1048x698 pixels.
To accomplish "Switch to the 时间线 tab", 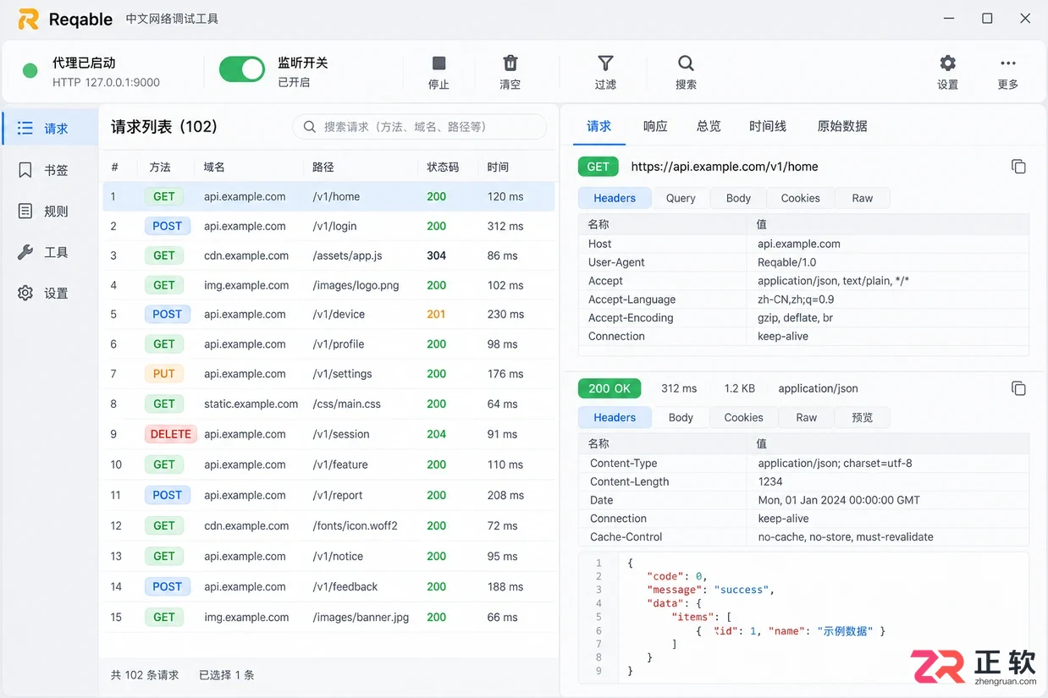I will point(768,126).
